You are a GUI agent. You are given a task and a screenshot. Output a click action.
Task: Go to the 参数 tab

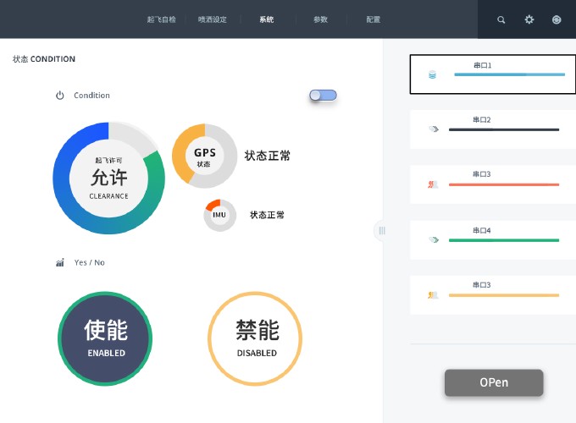click(x=320, y=19)
